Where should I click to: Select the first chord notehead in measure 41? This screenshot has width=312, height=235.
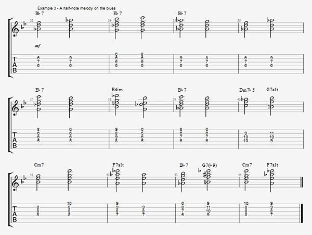coord(38,179)
